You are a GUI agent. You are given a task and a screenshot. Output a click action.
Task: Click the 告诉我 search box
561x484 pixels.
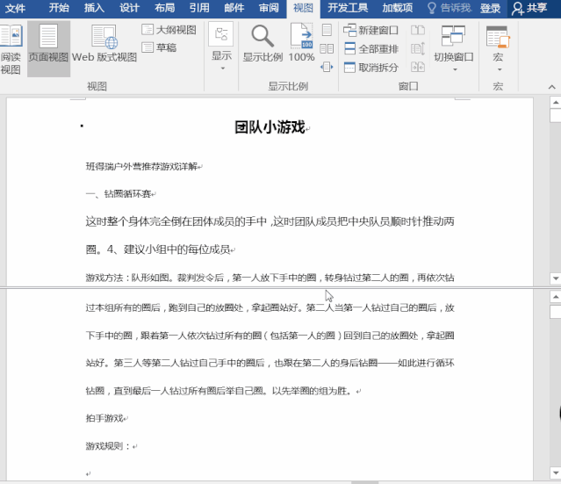pos(448,8)
